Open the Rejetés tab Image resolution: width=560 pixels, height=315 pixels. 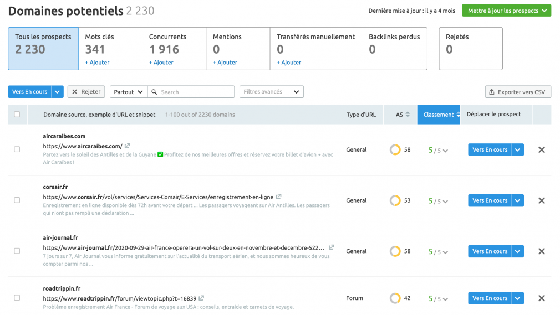tap(471, 49)
